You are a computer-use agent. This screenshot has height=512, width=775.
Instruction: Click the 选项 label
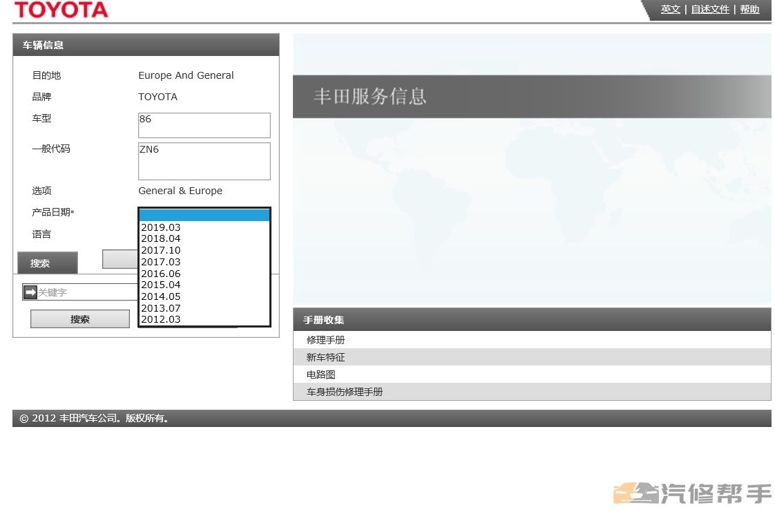pos(41,191)
